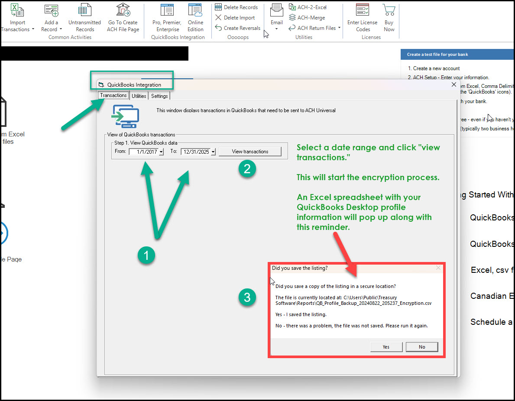The width and height of the screenshot is (515, 401).
Task: Select the ACH-Merge label in Utilities
Action: [311, 18]
